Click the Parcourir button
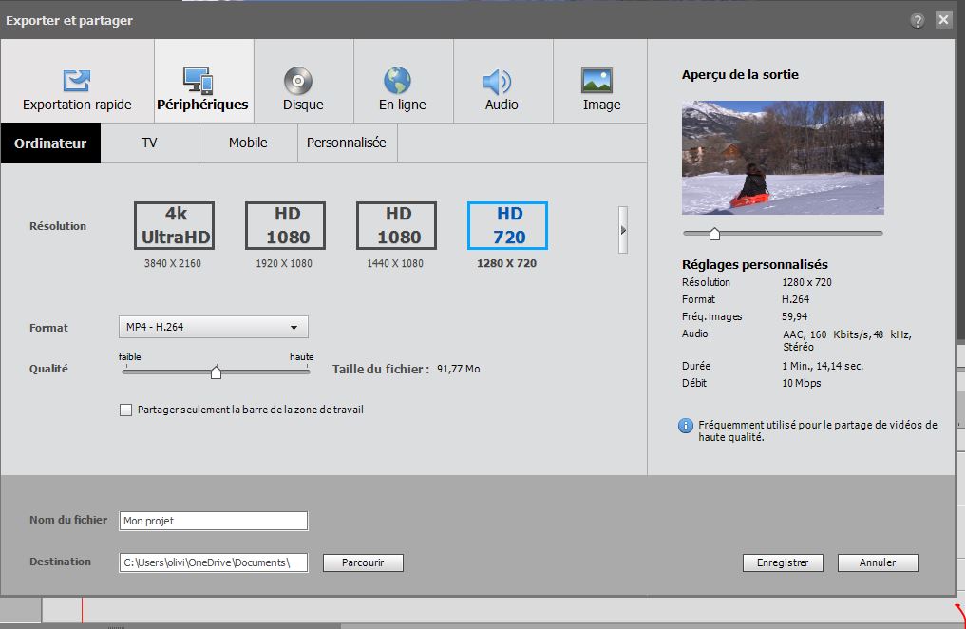The width and height of the screenshot is (966, 629). (x=363, y=562)
